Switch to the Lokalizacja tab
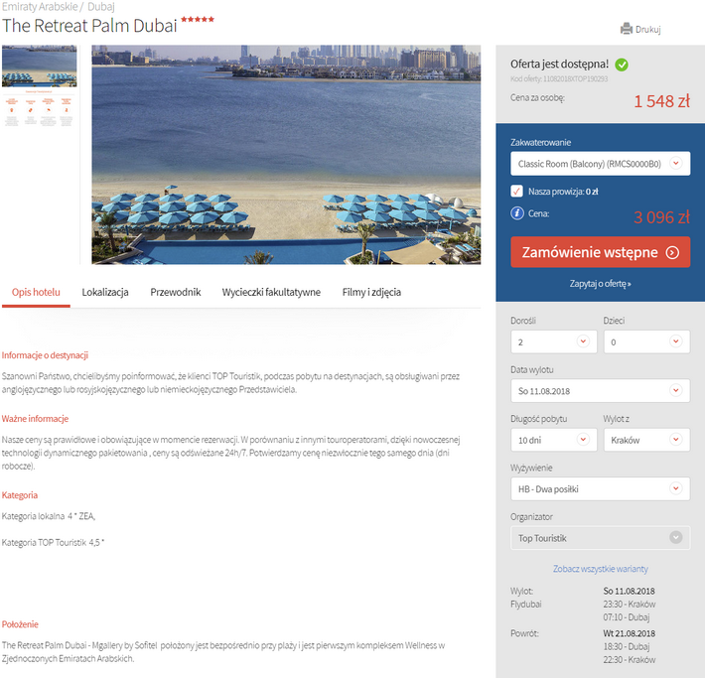705x678 pixels. click(105, 292)
